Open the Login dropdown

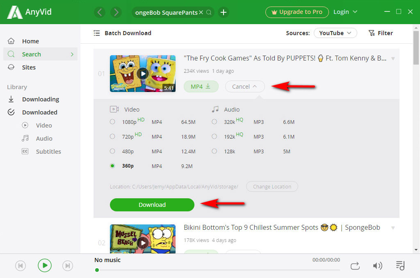tap(345, 12)
